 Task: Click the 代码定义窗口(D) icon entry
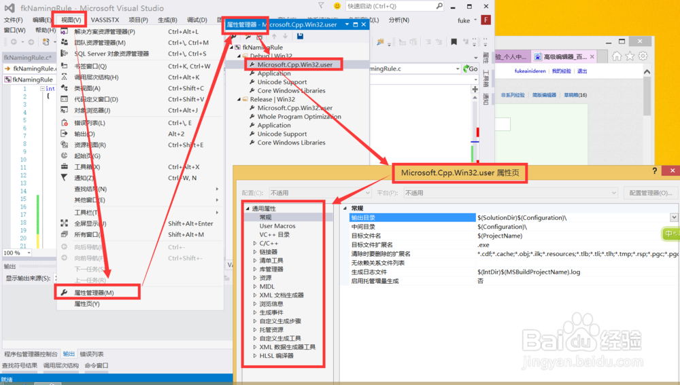click(64, 98)
